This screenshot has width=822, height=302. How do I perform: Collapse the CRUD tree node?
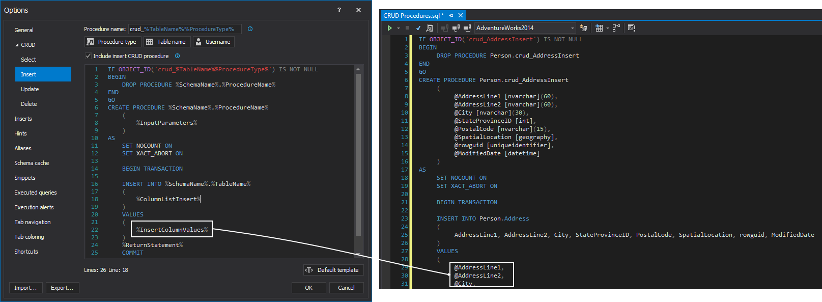click(x=17, y=45)
